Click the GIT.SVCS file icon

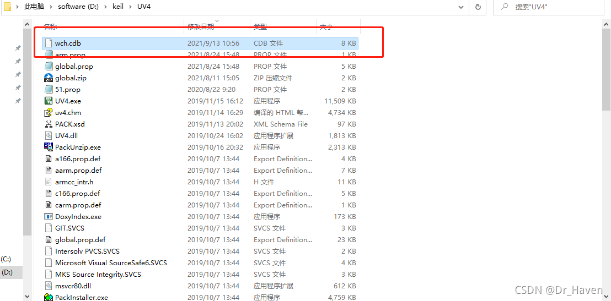49,228
